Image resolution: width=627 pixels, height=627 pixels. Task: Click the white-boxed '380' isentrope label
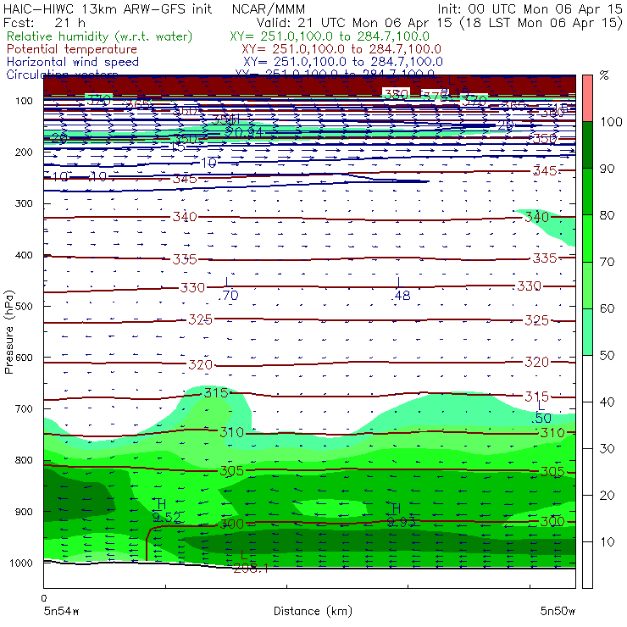point(396,94)
